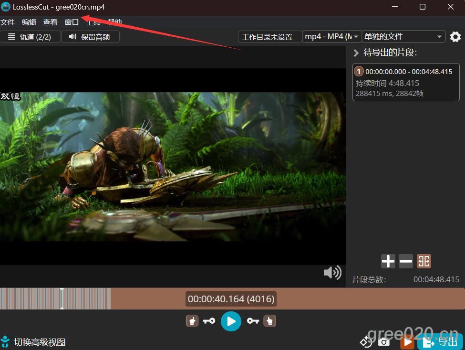
Task: Toggle 切换高级视图 advanced view
Action: pos(33,342)
